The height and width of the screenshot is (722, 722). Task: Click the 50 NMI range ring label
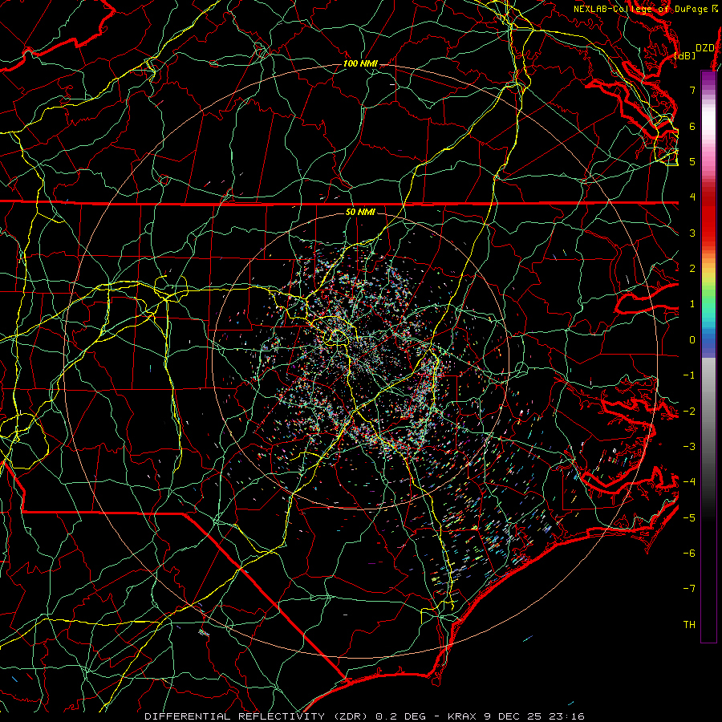[360, 212]
